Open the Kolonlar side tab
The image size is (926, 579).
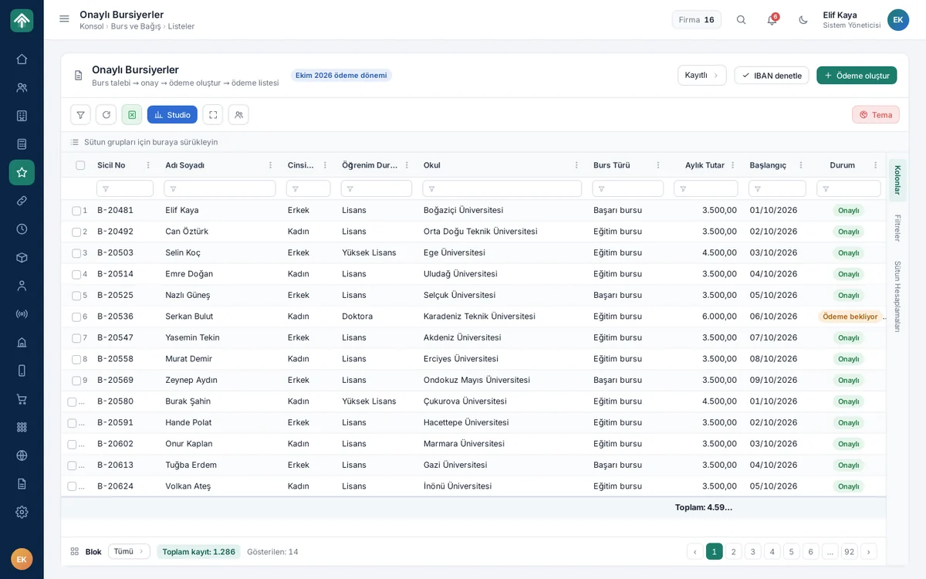[x=897, y=180]
